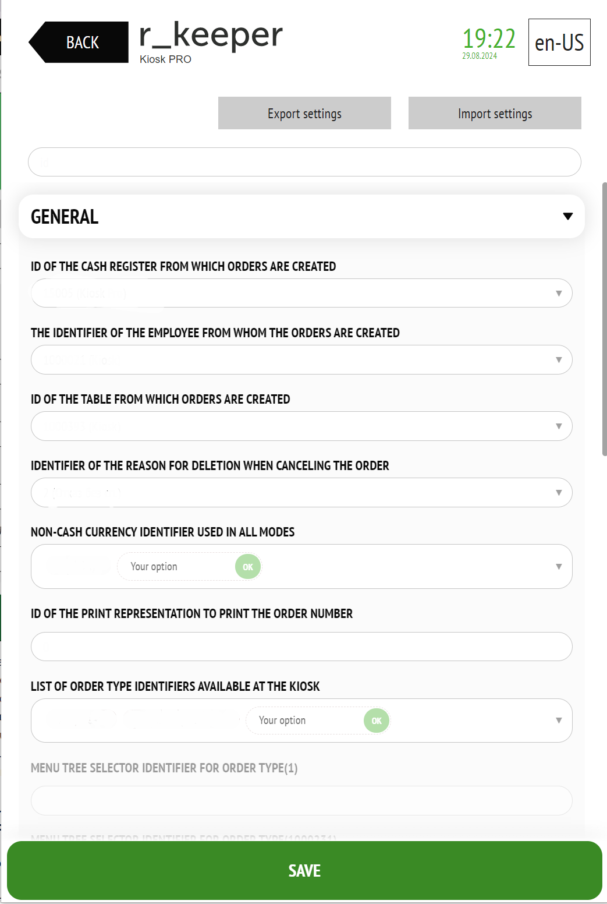This screenshot has width=607, height=904.
Task: Click the GENERAL section header
Action: 301,216
